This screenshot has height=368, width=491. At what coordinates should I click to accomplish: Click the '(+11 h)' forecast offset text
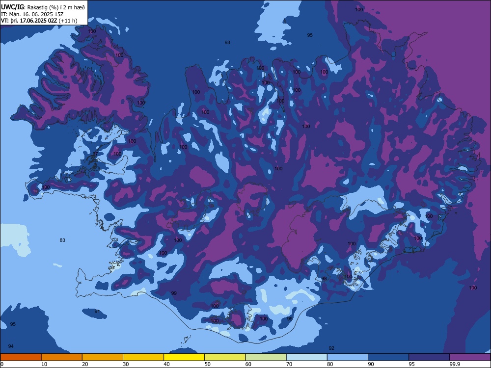(x=68, y=21)
